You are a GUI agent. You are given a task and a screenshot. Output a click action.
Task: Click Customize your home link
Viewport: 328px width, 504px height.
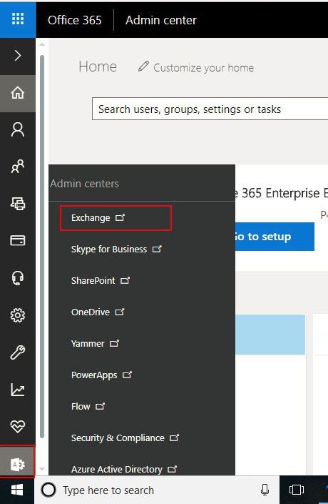204,68
